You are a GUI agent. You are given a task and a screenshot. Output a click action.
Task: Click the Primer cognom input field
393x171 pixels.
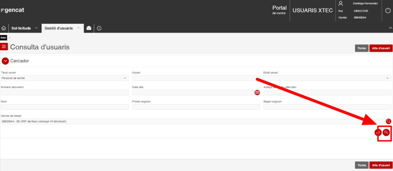click(196, 107)
